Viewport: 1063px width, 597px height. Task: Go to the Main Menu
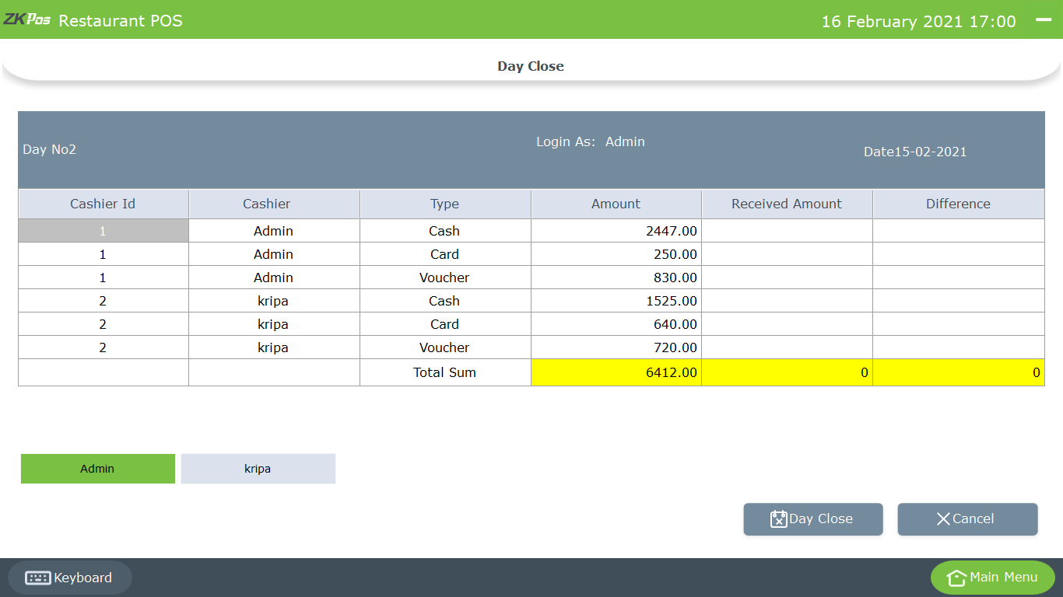[993, 578]
